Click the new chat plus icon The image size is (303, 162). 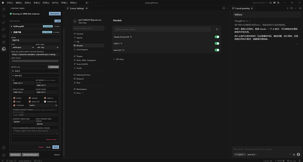point(288,8)
